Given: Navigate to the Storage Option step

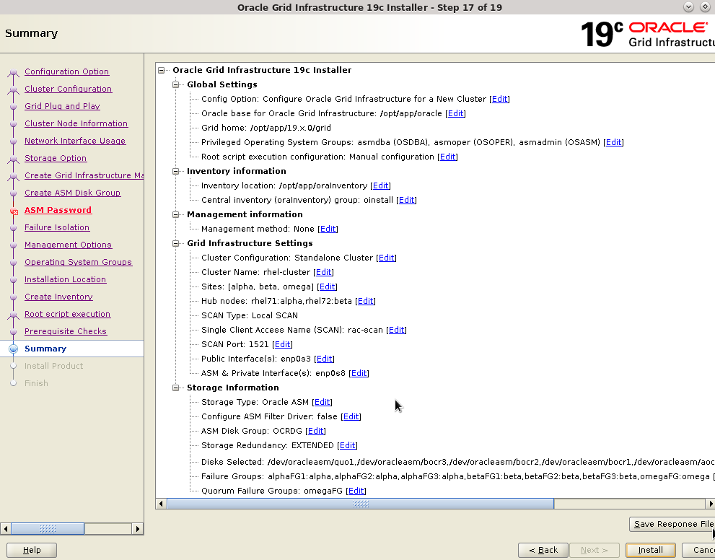Looking at the screenshot, I should pos(56,158).
